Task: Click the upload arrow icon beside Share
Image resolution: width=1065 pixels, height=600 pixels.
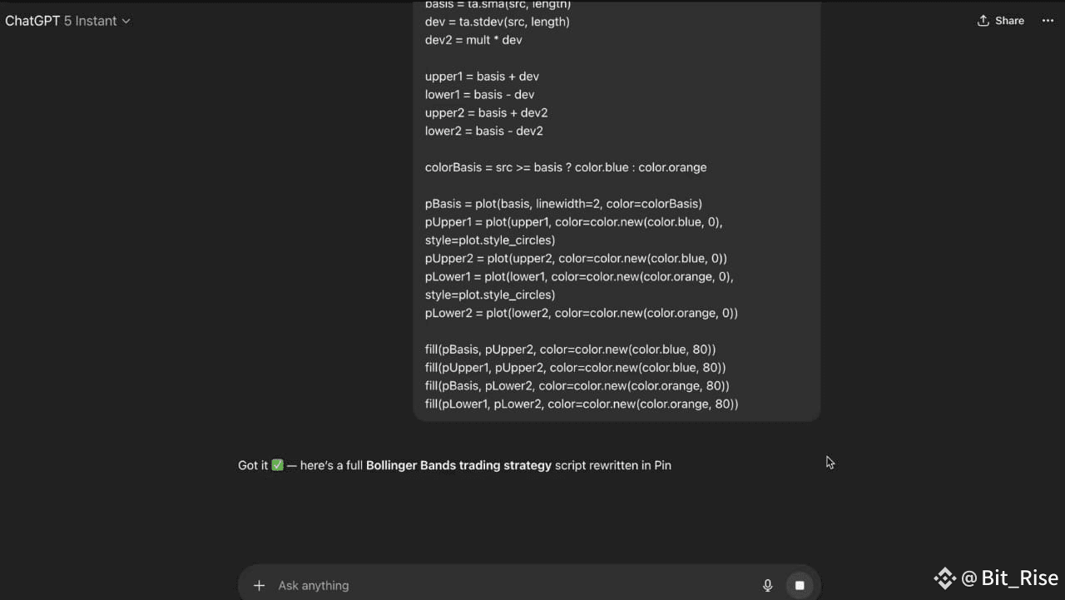Action: pos(983,21)
